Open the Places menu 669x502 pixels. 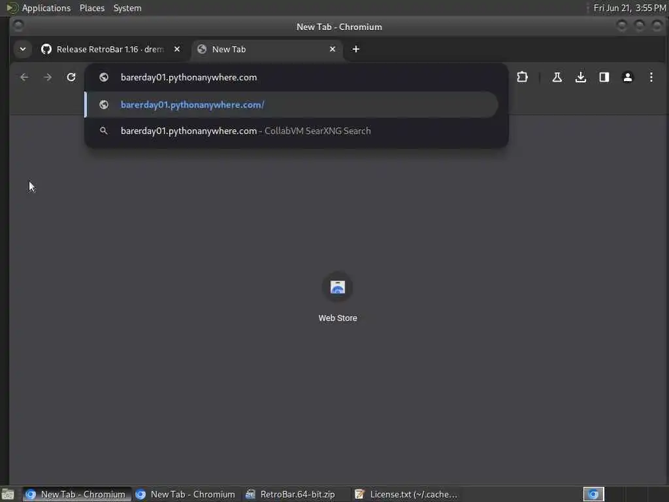click(x=92, y=8)
